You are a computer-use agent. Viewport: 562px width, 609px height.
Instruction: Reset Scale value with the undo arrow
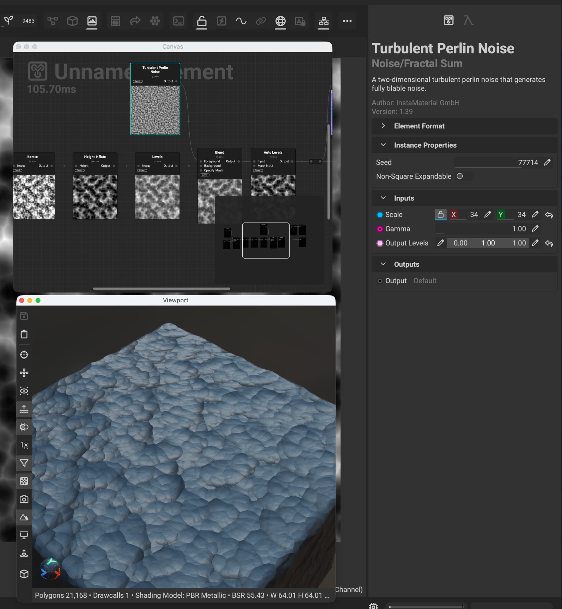pyautogui.click(x=549, y=215)
